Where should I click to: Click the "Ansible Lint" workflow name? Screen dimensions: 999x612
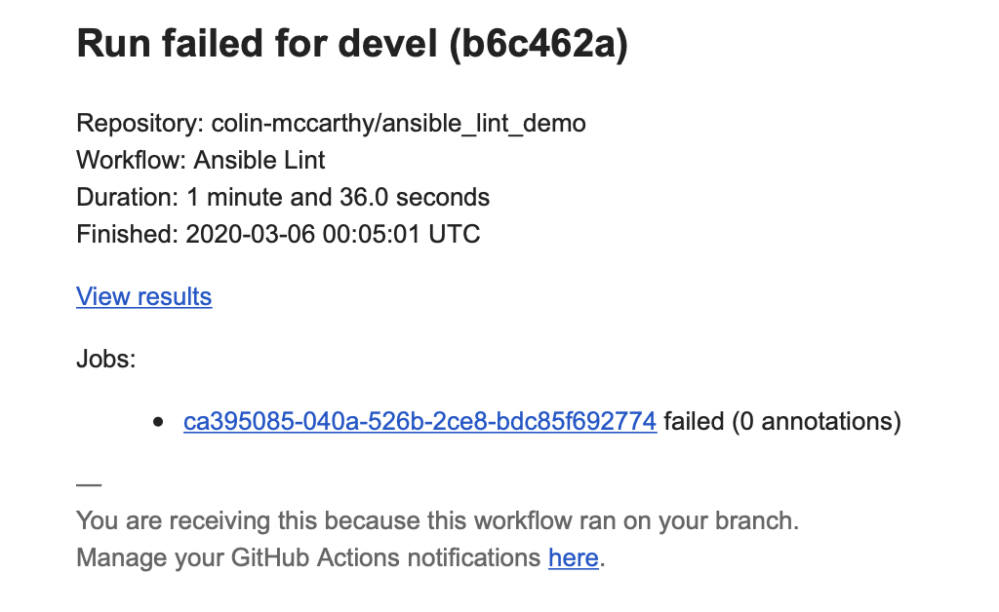click(x=260, y=160)
